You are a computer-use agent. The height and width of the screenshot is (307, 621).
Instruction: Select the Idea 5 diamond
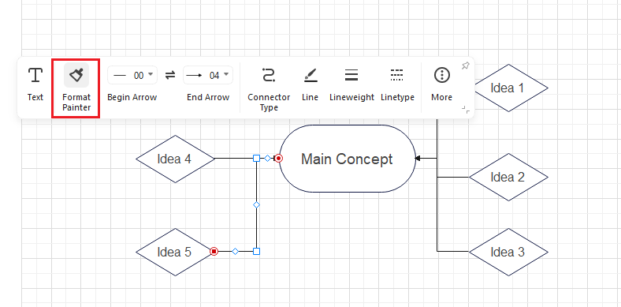point(175,252)
